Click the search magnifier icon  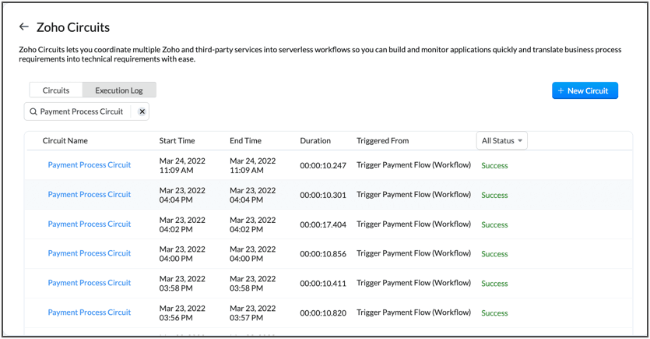click(x=33, y=111)
